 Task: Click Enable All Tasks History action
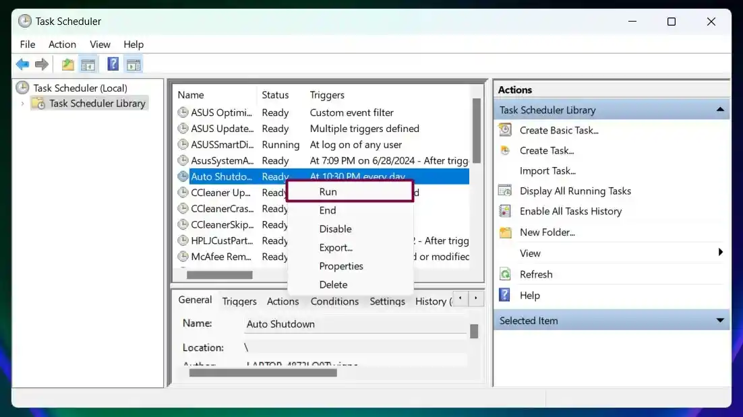click(570, 211)
